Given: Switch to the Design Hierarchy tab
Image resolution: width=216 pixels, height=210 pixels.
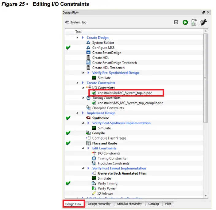Looking at the screenshot, I should coord(99,204).
